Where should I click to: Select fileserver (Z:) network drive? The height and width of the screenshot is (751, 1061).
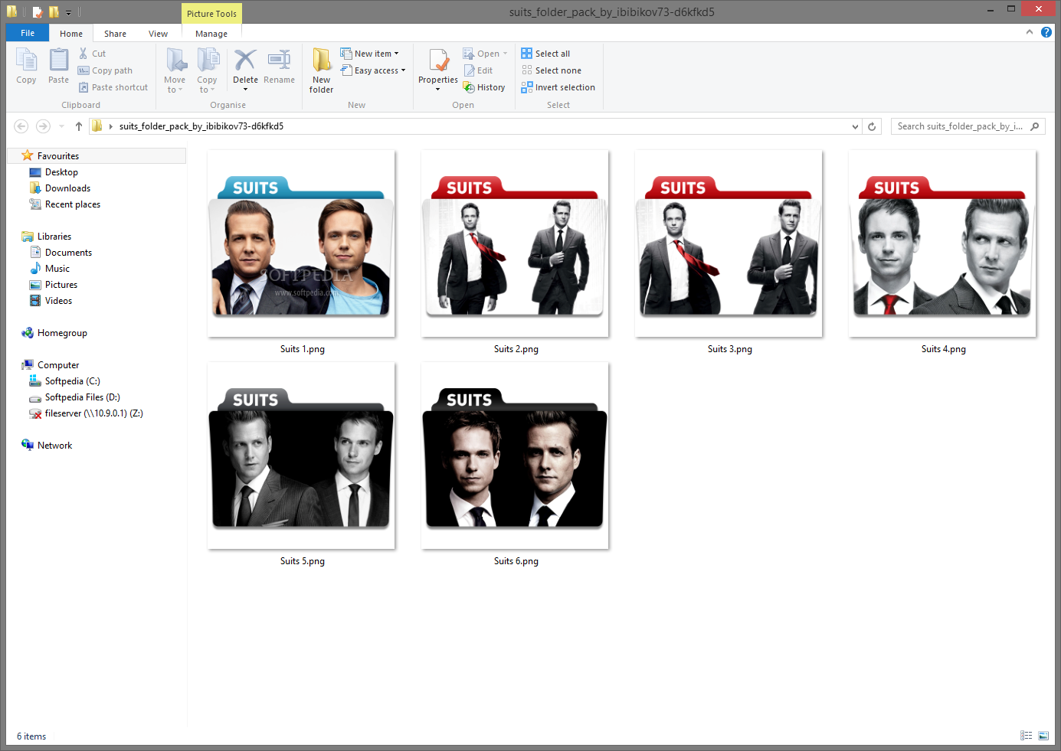click(x=93, y=413)
